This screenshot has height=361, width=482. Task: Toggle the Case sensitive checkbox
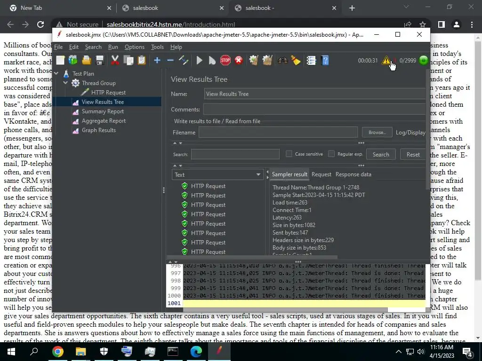pos(289,154)
